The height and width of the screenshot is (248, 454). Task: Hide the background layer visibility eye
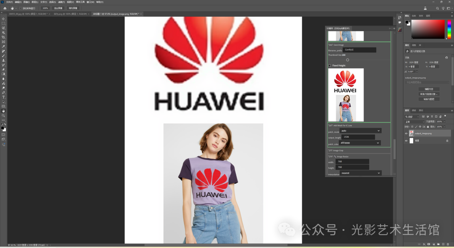click(x=406, y=141)
